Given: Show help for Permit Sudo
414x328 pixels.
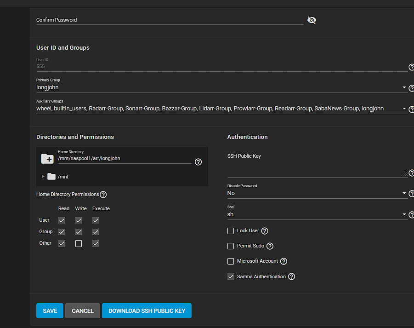Looking at the screenshot, I should pos(270,246).
